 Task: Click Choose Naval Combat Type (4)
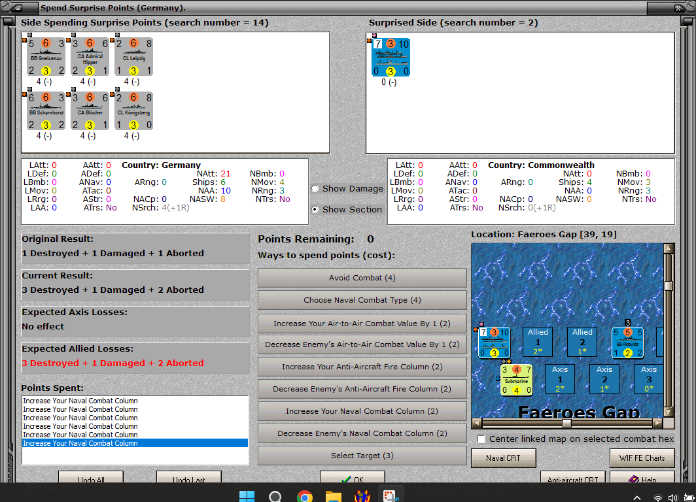362,300
